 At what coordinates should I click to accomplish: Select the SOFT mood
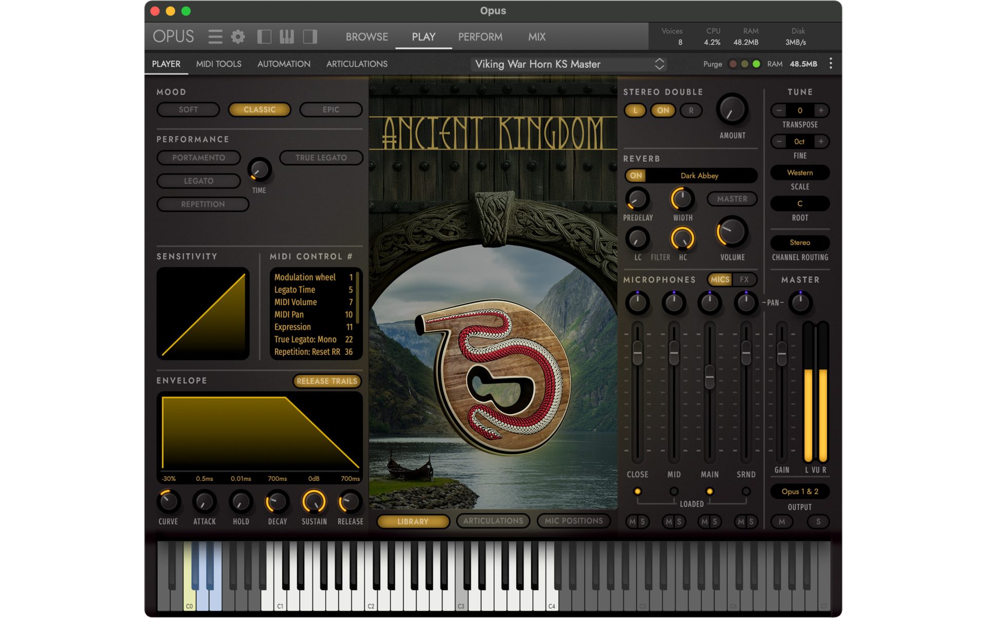188,110
